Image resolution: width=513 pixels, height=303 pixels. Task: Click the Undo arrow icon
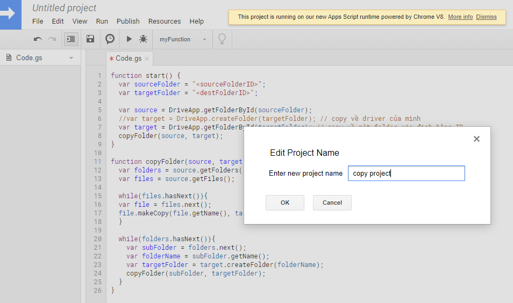pos(38,39)
